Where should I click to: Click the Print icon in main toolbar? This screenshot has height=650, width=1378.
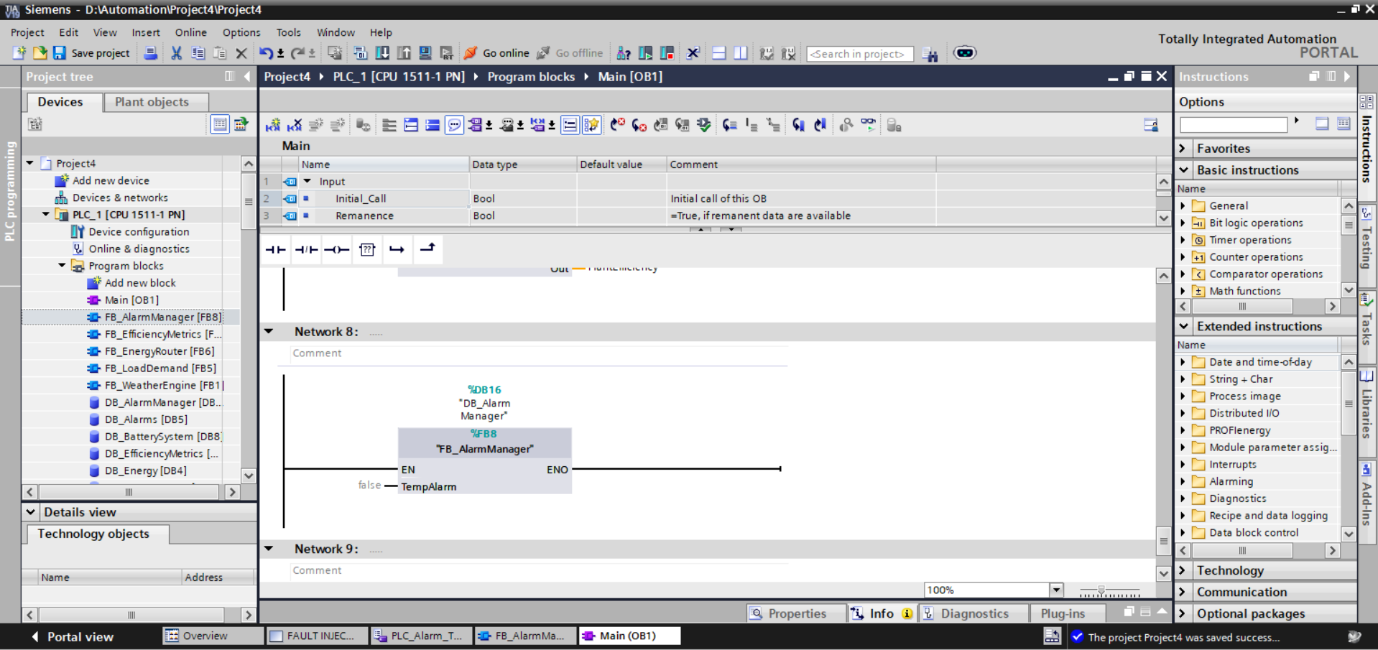click(151, 53)
